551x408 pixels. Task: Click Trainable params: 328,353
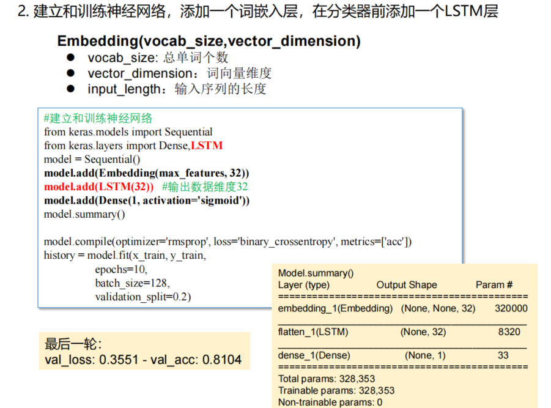(x=336, y=390)
